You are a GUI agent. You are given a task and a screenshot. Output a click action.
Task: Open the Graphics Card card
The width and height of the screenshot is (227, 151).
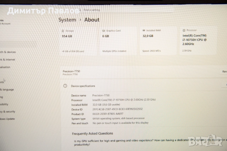[118, 41]
